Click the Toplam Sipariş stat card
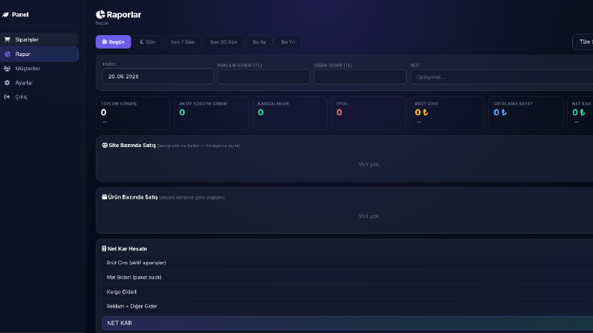This screenshot has height=333, width=593. click(x=133, y=113)
